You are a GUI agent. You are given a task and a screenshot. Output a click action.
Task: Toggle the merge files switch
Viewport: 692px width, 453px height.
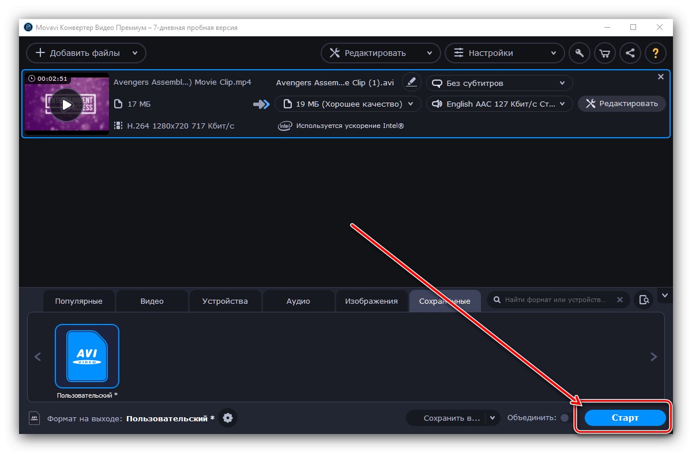(x=566, y=418)
